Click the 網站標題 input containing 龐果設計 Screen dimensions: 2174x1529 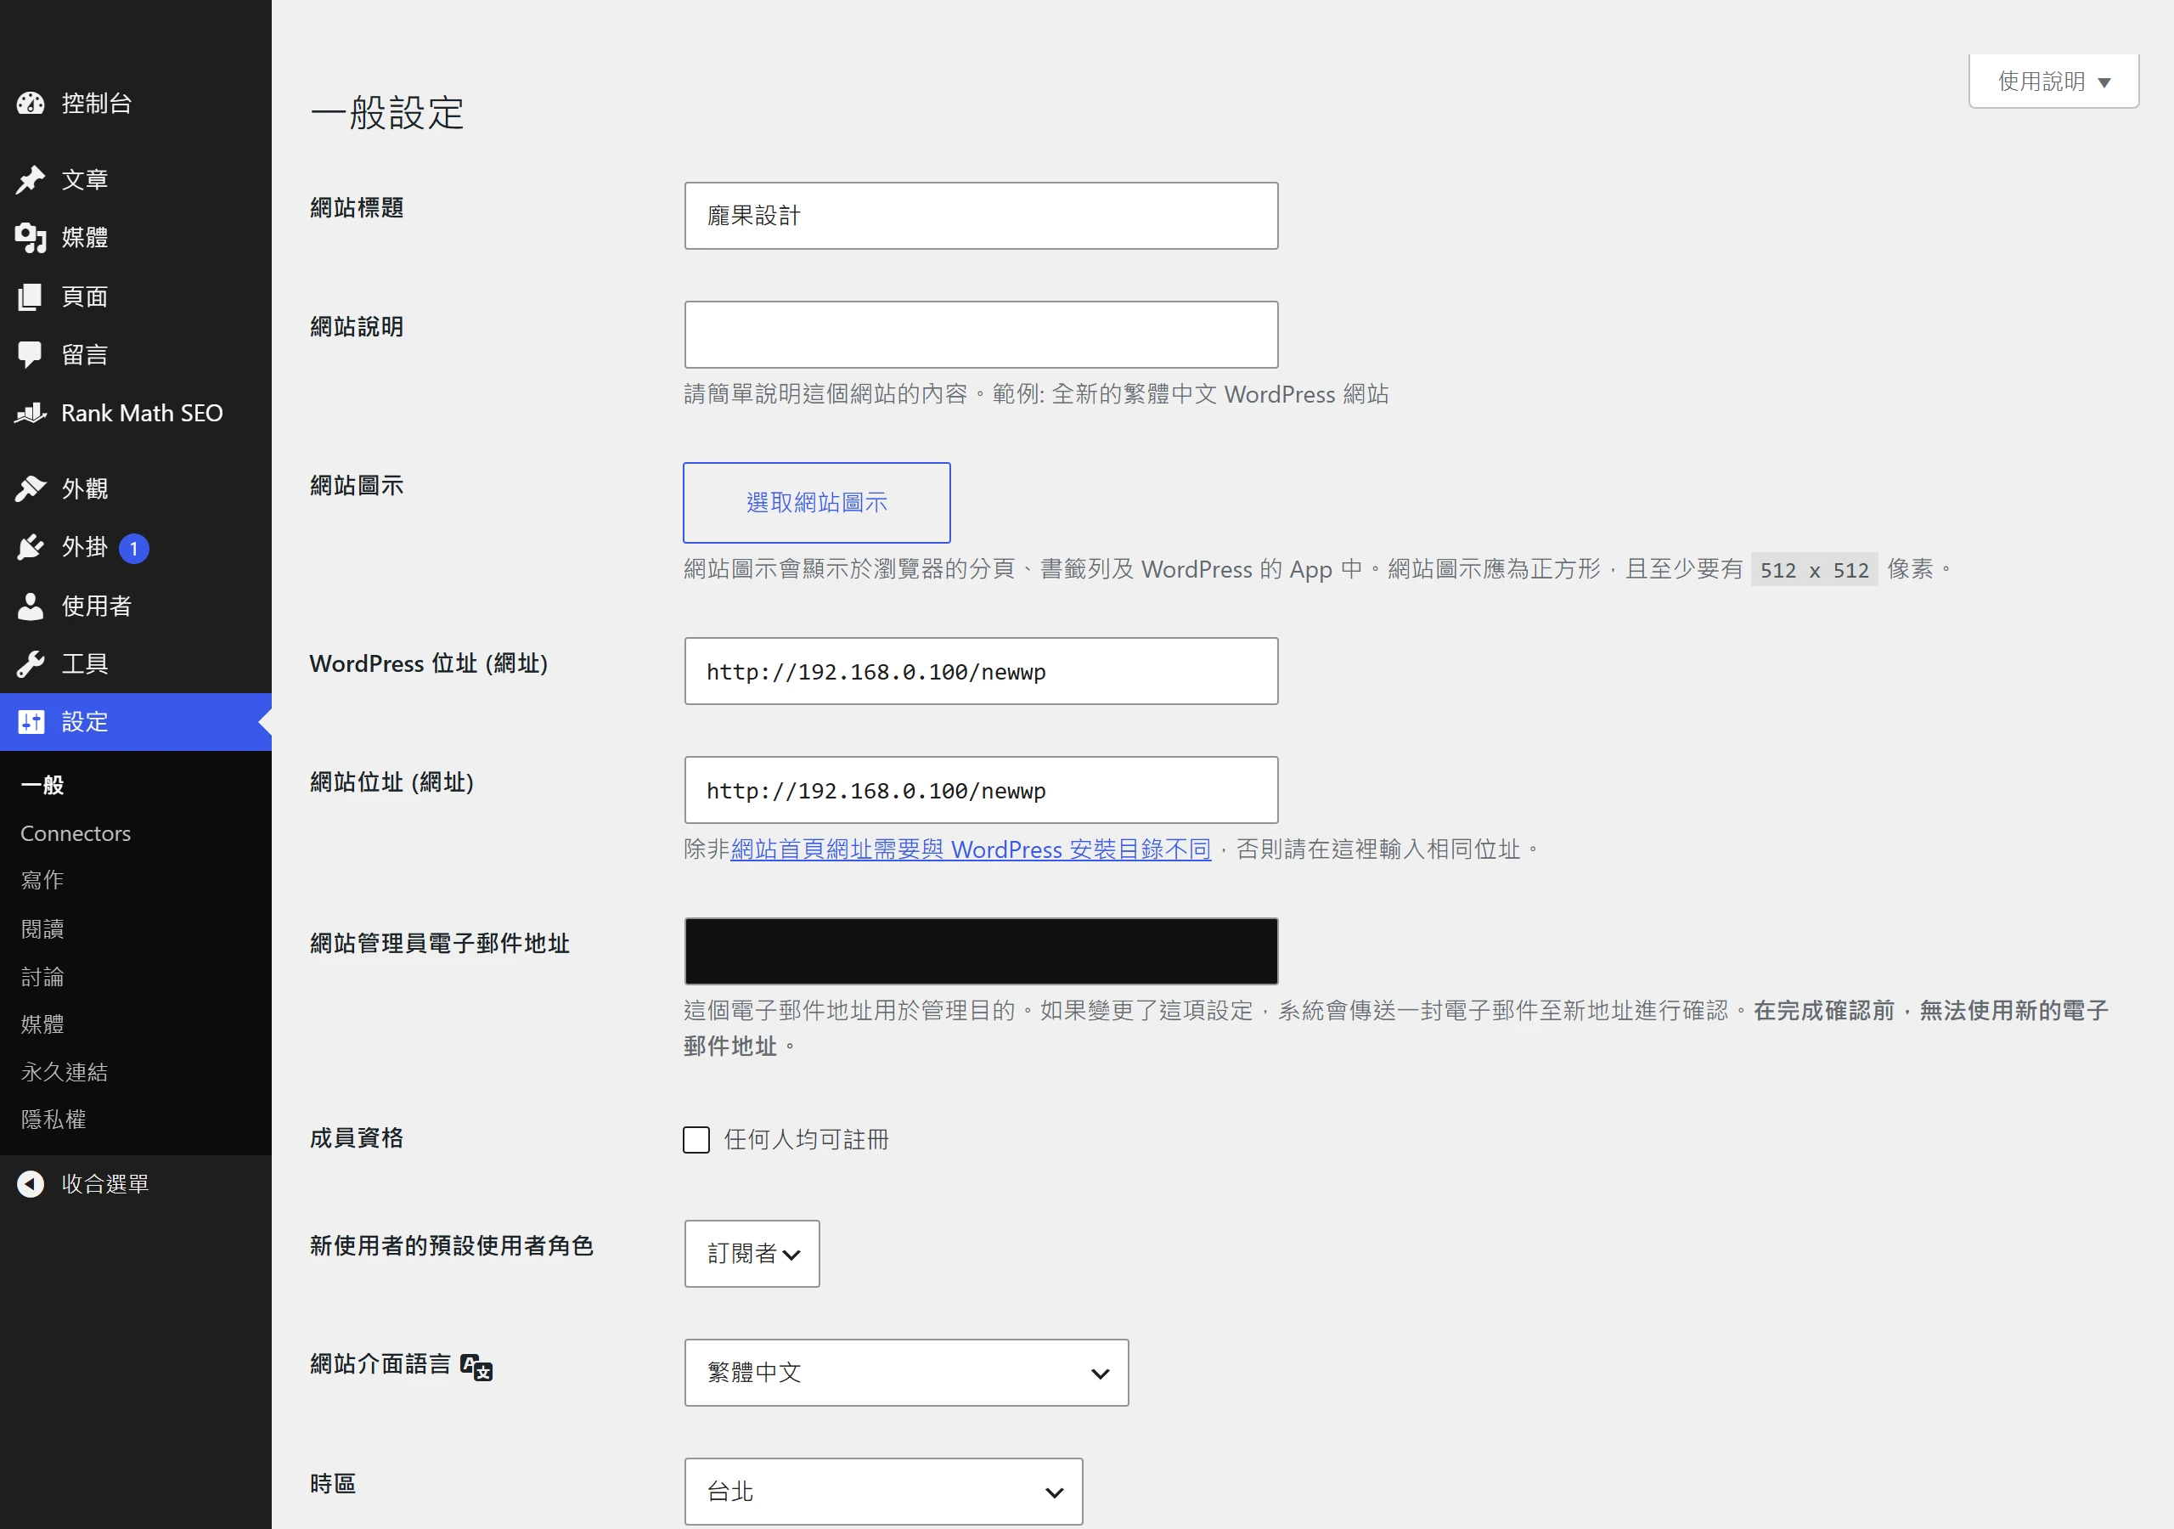click(x=981, y=216)
